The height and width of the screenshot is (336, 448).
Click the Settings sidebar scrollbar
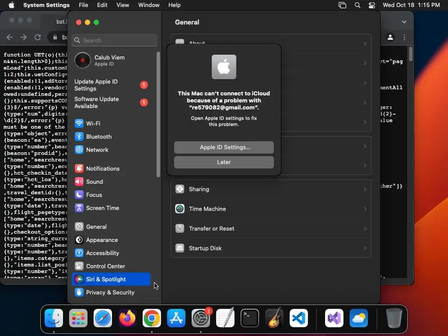(x=158, y=114)
